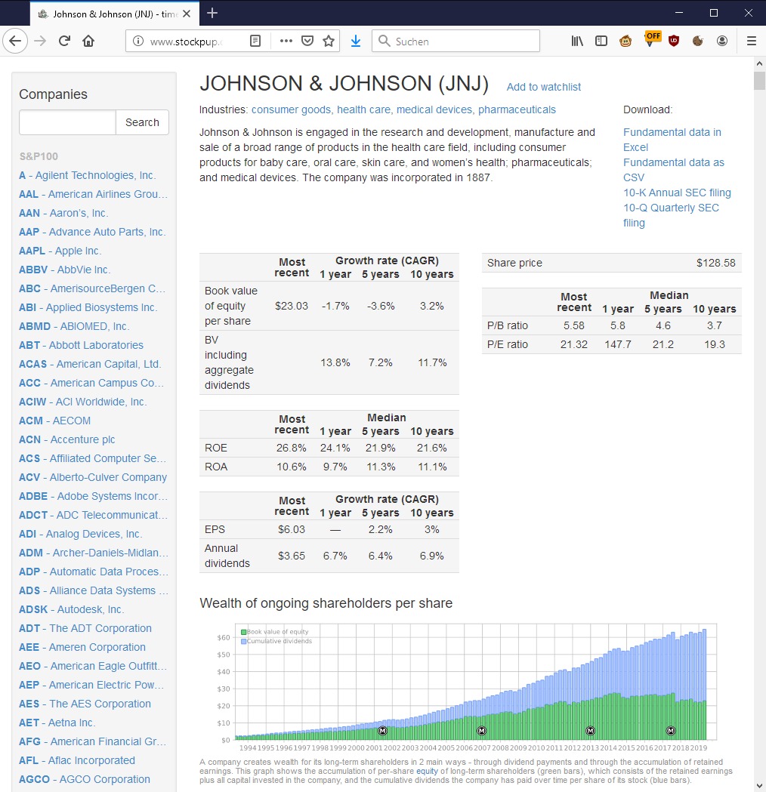
Task: Open Firefox account profile icon
Action: (722, 42)
